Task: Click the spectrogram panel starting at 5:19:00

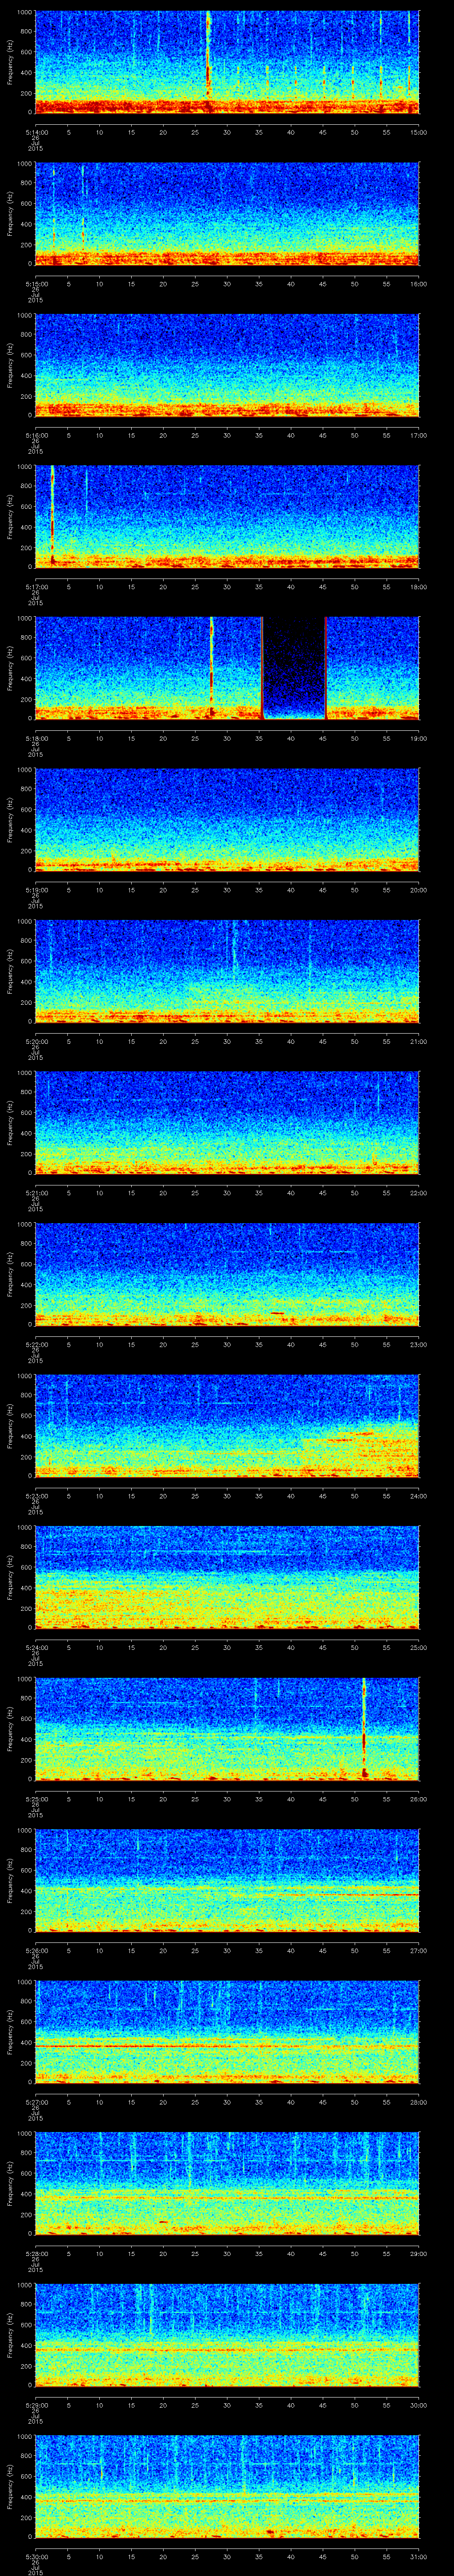Action: click(x=227, y=820)
